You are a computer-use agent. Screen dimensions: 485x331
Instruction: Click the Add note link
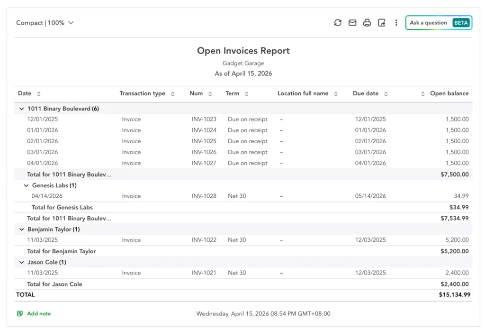(39, 313)
